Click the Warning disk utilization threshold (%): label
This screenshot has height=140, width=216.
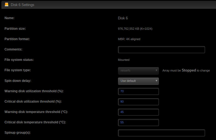[x=34, y=91]
